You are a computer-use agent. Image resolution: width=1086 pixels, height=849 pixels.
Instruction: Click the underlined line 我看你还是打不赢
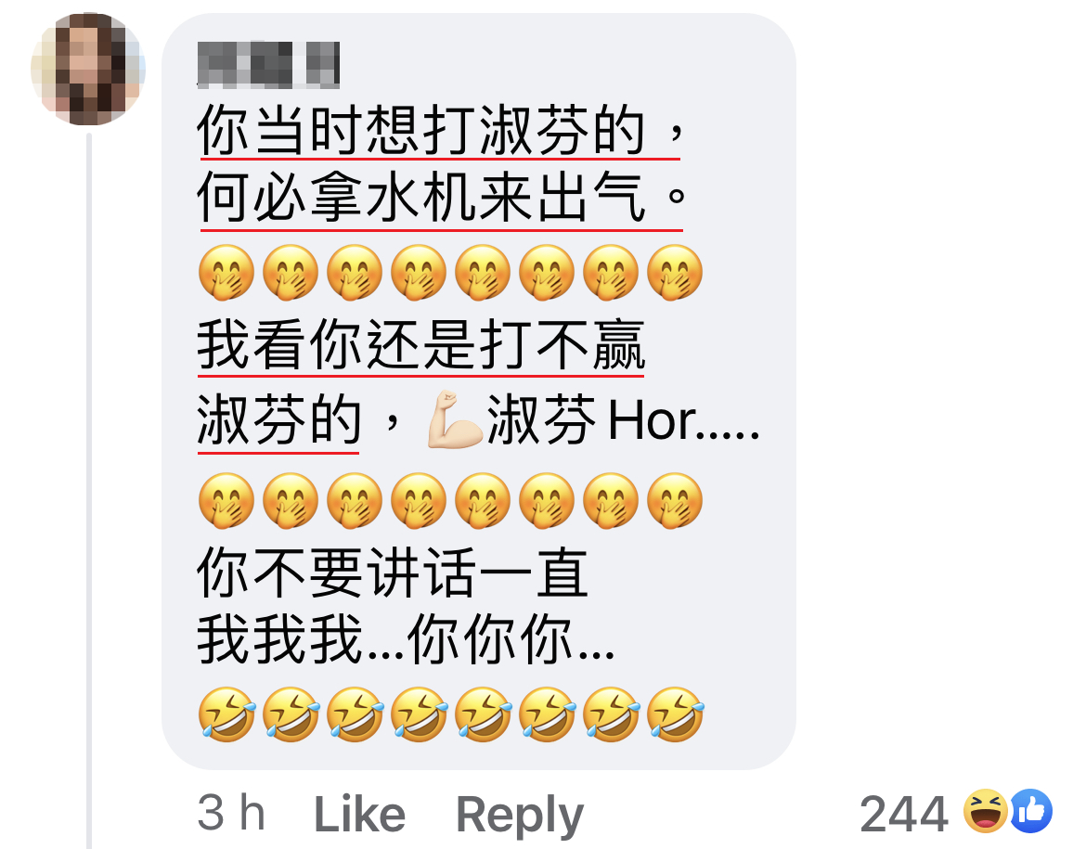point(421,345)
